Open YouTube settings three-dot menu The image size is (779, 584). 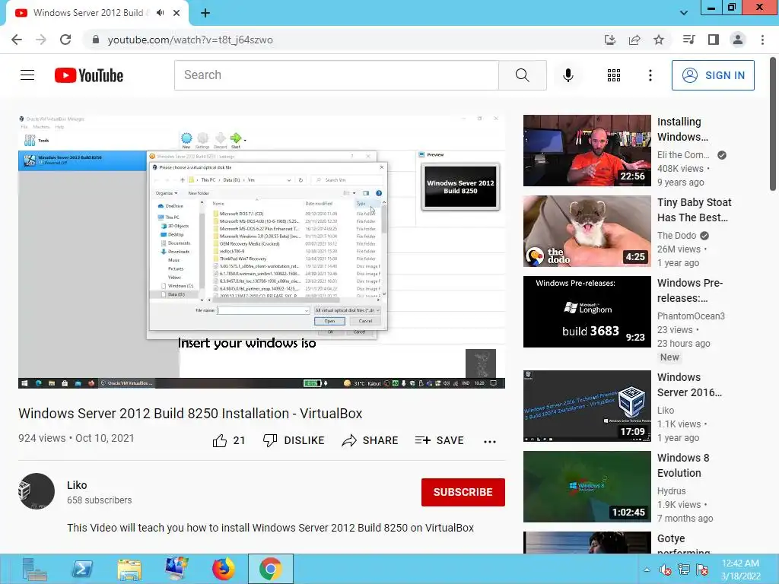pos(650,75)
